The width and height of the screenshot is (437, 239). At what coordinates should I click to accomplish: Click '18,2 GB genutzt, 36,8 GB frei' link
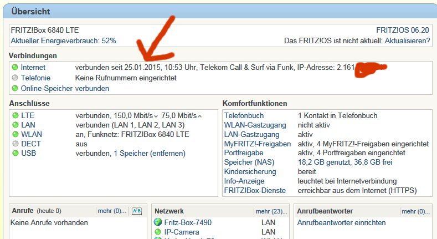pyautogui.click(x=345, y=162)
